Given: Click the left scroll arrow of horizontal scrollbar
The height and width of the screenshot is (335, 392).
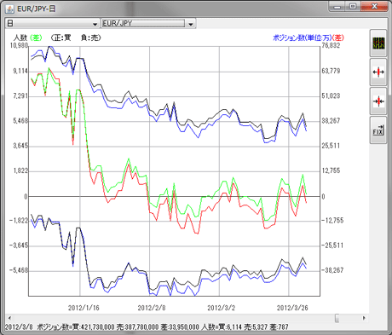Looking at the screenshot, I should coord(10,318).
